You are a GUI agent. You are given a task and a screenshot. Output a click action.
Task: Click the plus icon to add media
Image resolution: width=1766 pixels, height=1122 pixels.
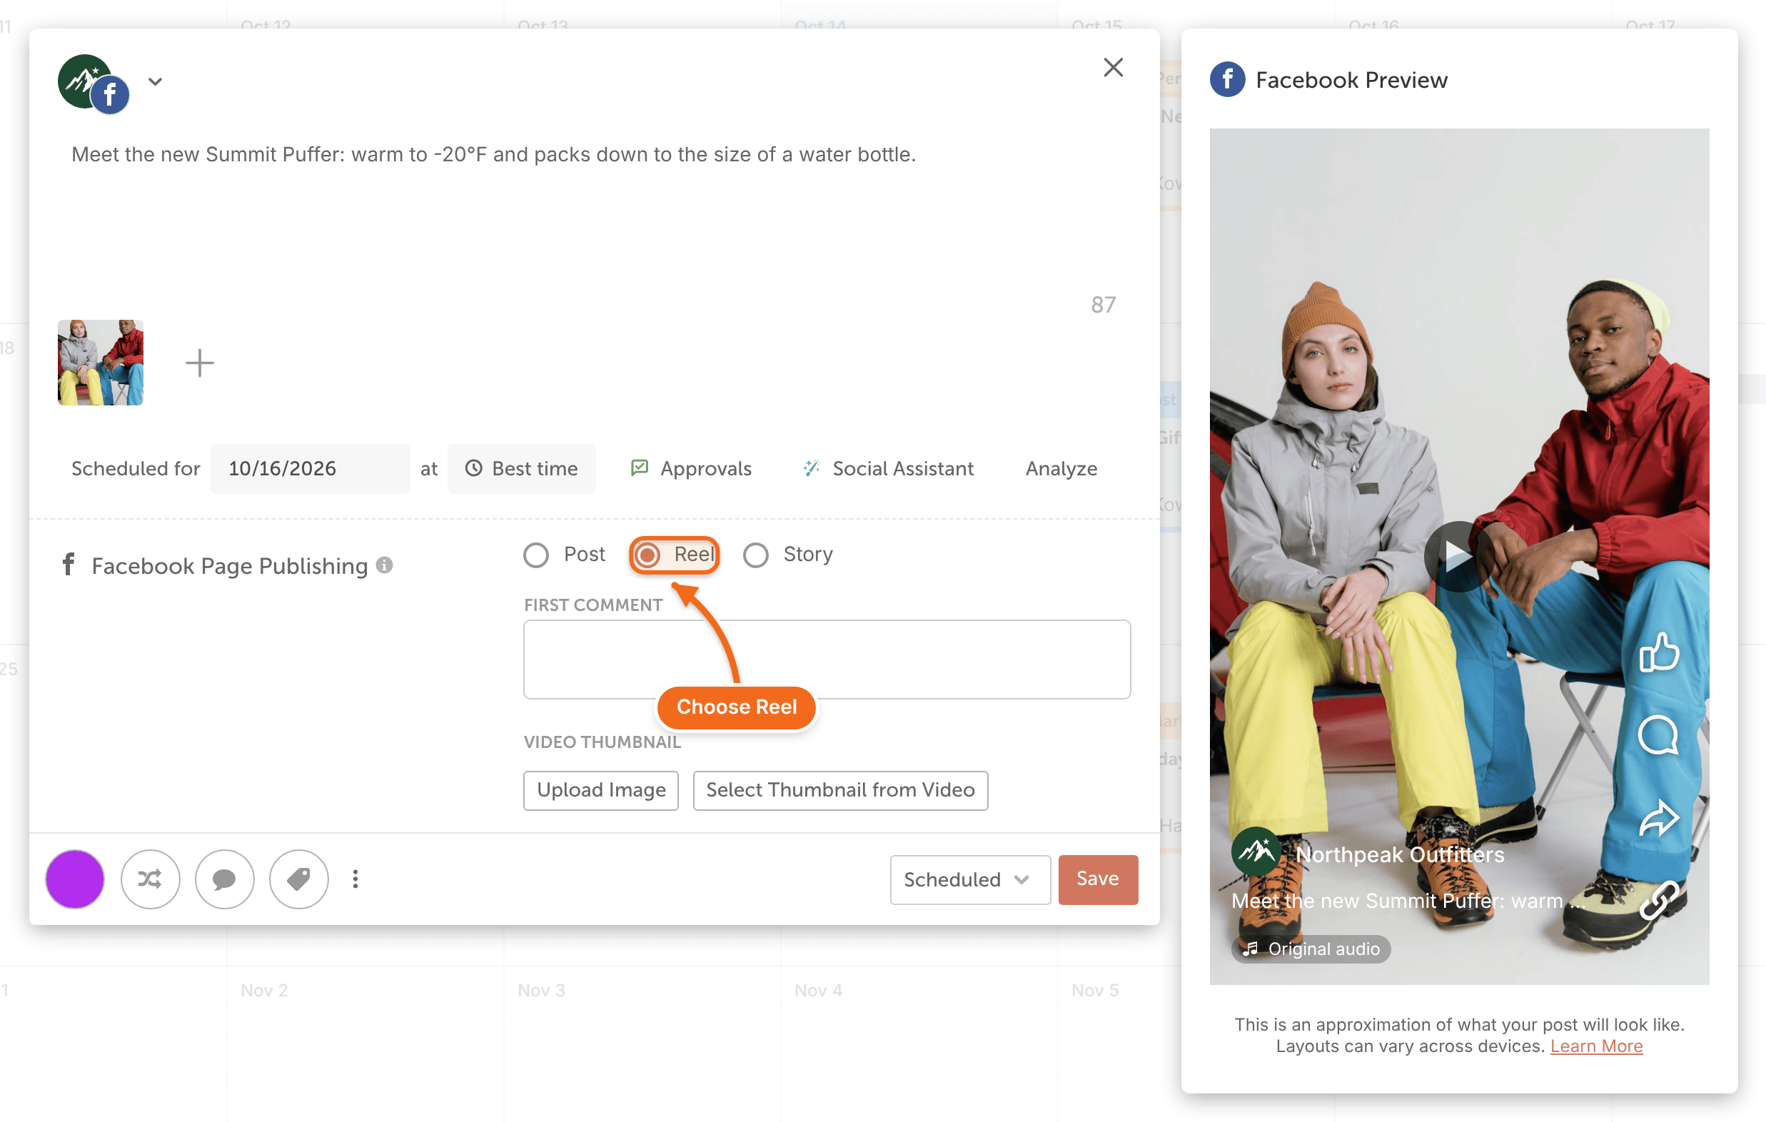[199, 363]
